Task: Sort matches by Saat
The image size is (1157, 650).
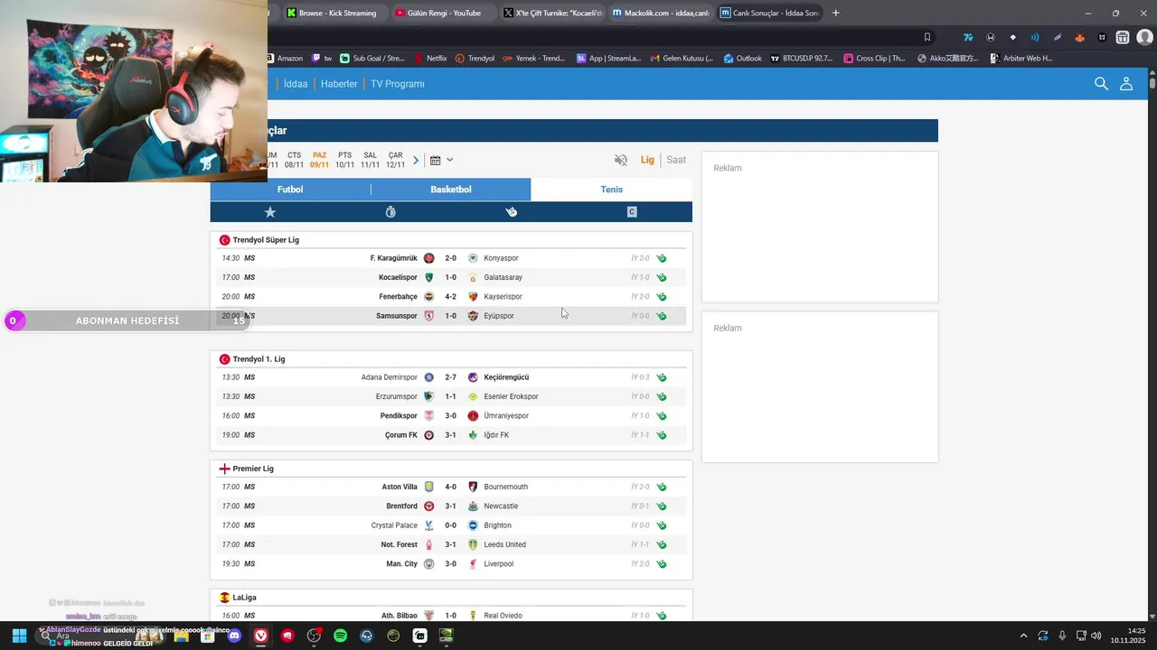Action: [676, 160]
